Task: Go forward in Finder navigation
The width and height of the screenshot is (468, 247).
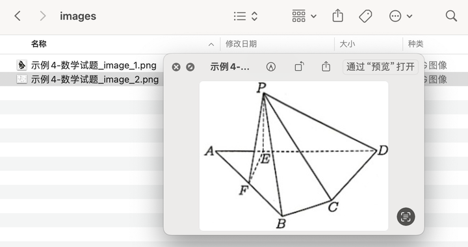Action: [x=43, y=16]
